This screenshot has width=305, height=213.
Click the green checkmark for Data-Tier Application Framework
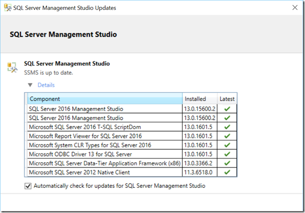227,163
